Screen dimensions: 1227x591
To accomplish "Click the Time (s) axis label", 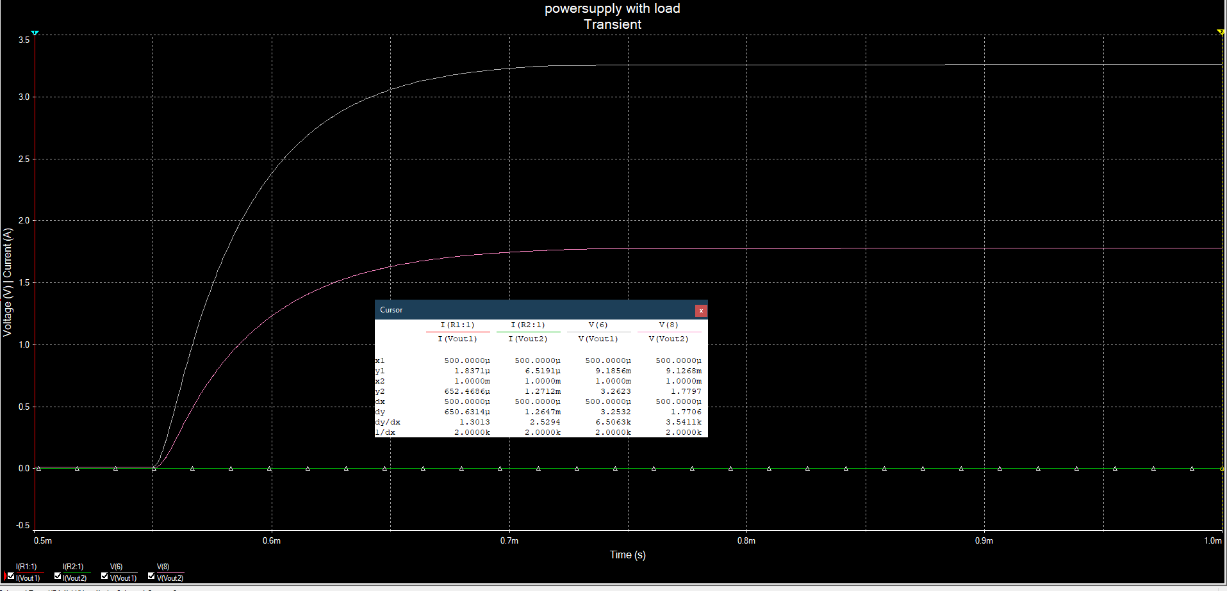I will click(627, 555).
